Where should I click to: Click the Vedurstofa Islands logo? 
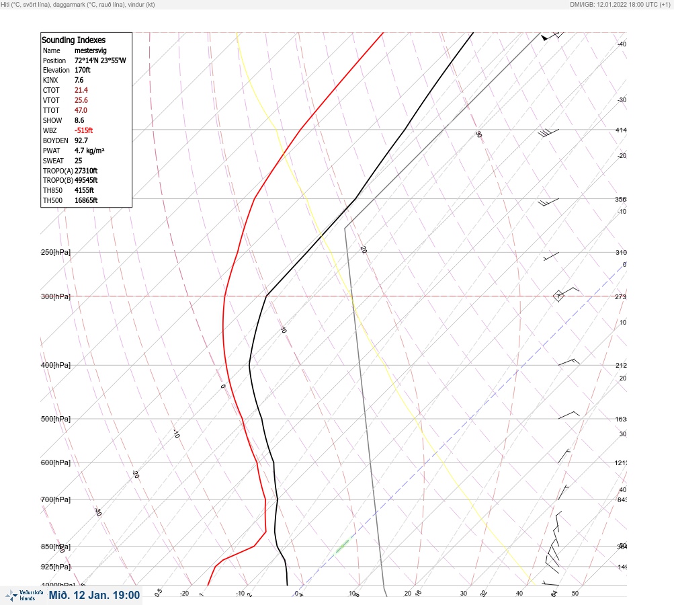coord(24,595)
